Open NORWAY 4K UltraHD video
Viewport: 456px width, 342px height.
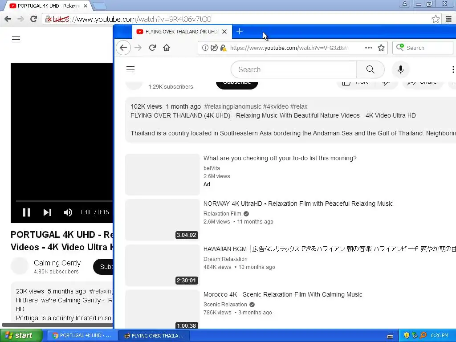(x=298, y=204)
